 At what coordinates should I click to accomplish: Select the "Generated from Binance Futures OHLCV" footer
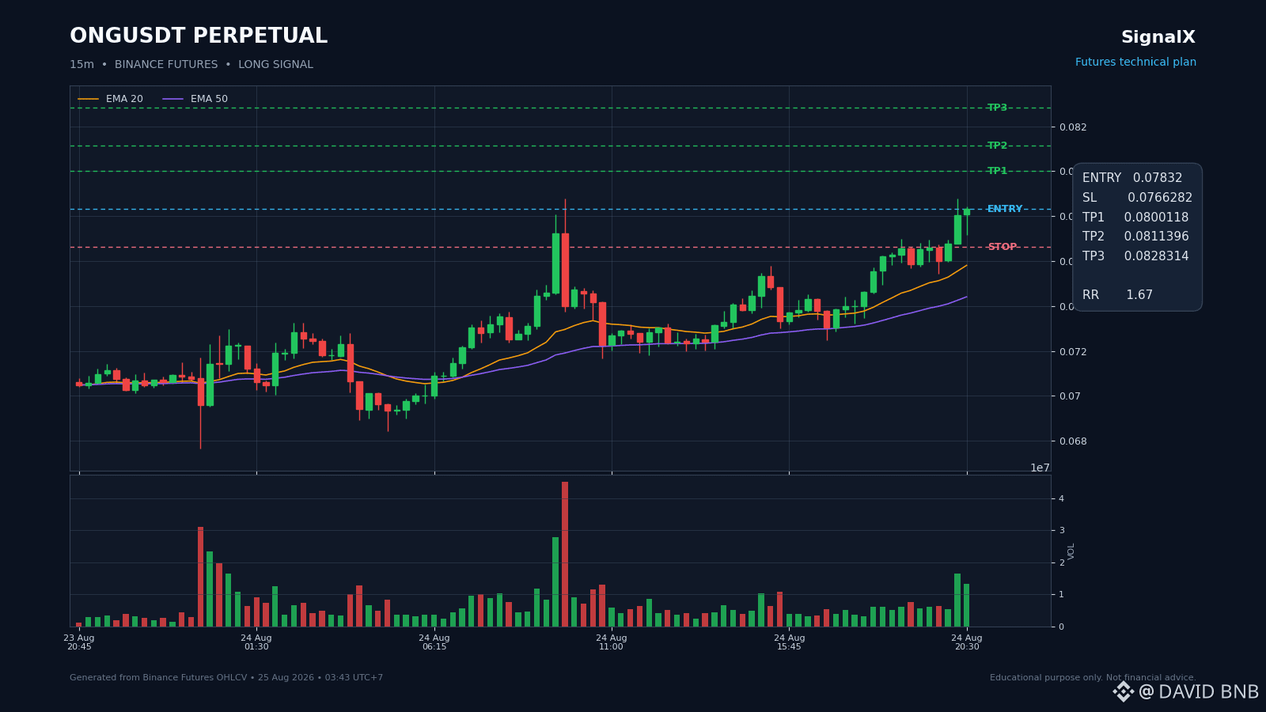226,678
